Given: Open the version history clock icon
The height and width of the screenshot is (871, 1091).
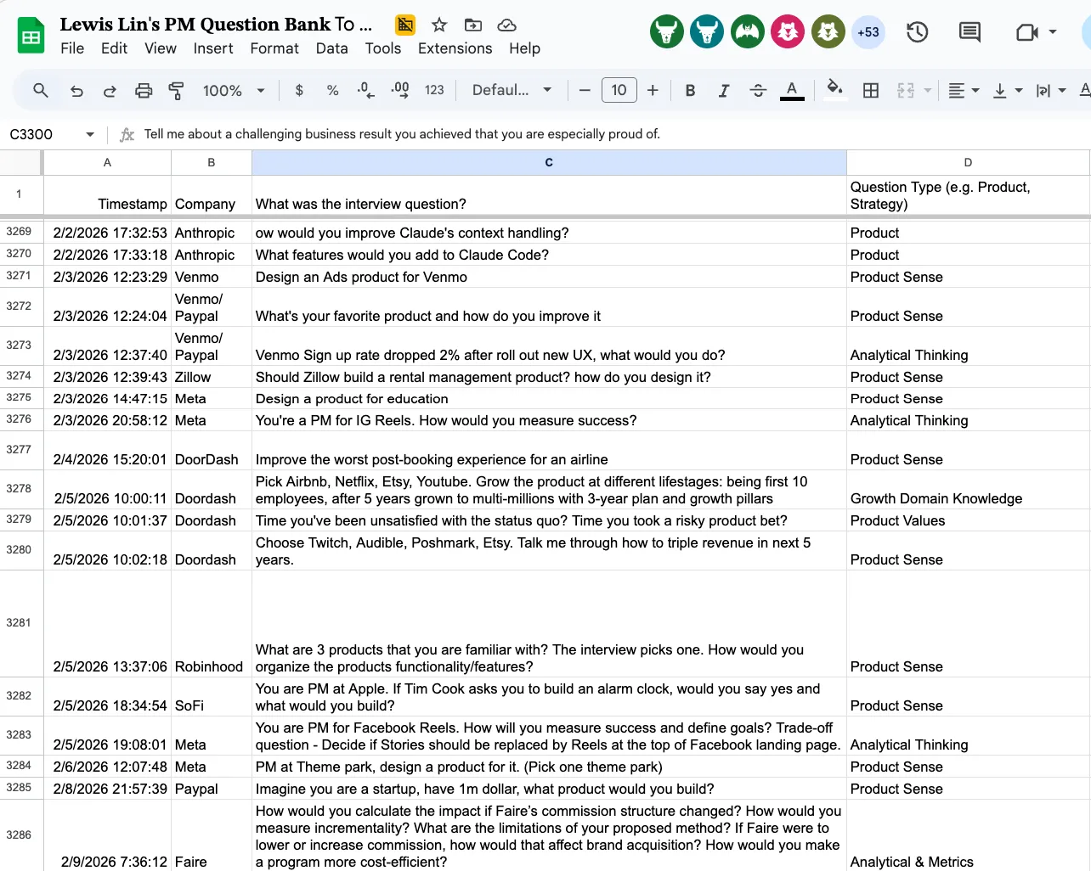Looking at the screenshot, I should tap(917, 32).
